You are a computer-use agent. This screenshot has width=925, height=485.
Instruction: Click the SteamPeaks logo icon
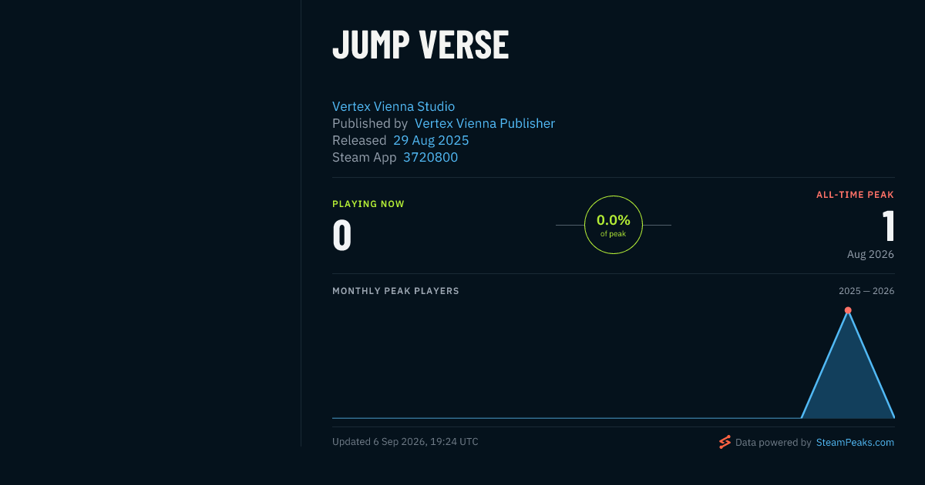pyautogui.click(x=725, y=442)
